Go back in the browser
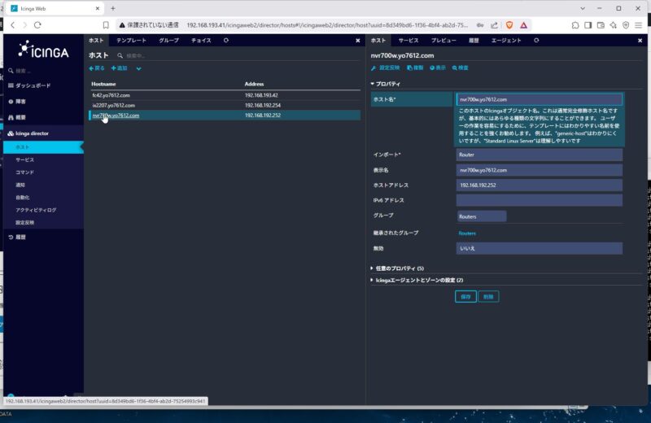 [12, 25]
